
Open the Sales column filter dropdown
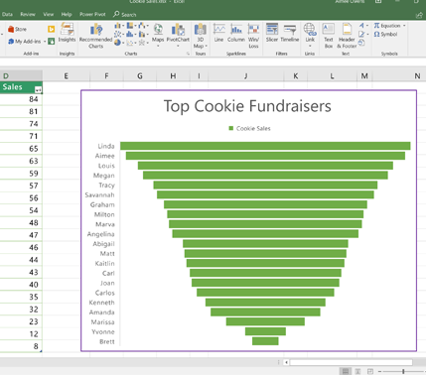pos(39,89)
